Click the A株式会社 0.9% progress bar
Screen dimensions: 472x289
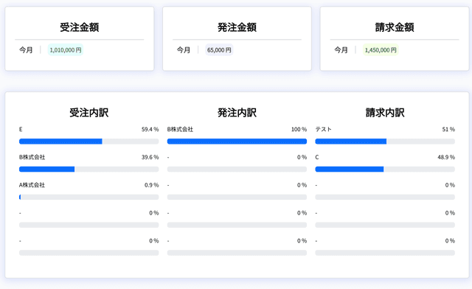click(x=88, y=197)
